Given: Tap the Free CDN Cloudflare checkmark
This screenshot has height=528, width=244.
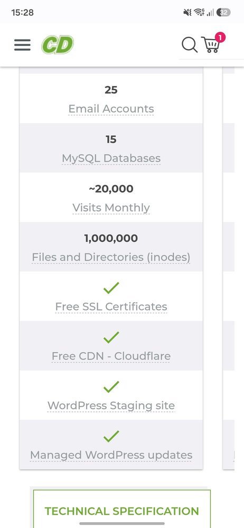Looking at the screenshot, I should 111,337.
